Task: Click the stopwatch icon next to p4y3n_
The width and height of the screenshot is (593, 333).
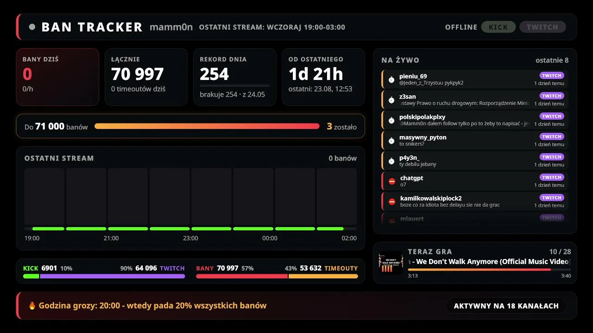Action: pos(391,161)
